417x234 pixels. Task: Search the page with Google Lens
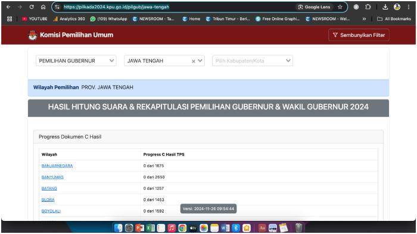tap(314, 7)
